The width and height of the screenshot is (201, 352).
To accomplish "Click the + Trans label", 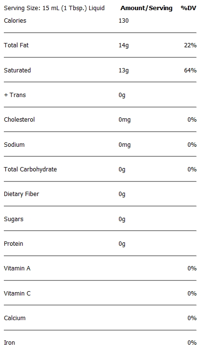I will click(15, 95).
